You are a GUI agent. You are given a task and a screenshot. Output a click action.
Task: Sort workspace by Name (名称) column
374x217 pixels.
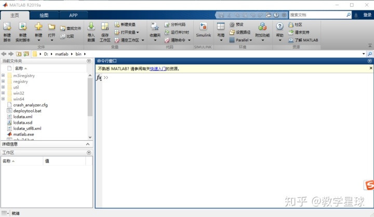pos(22,161)
